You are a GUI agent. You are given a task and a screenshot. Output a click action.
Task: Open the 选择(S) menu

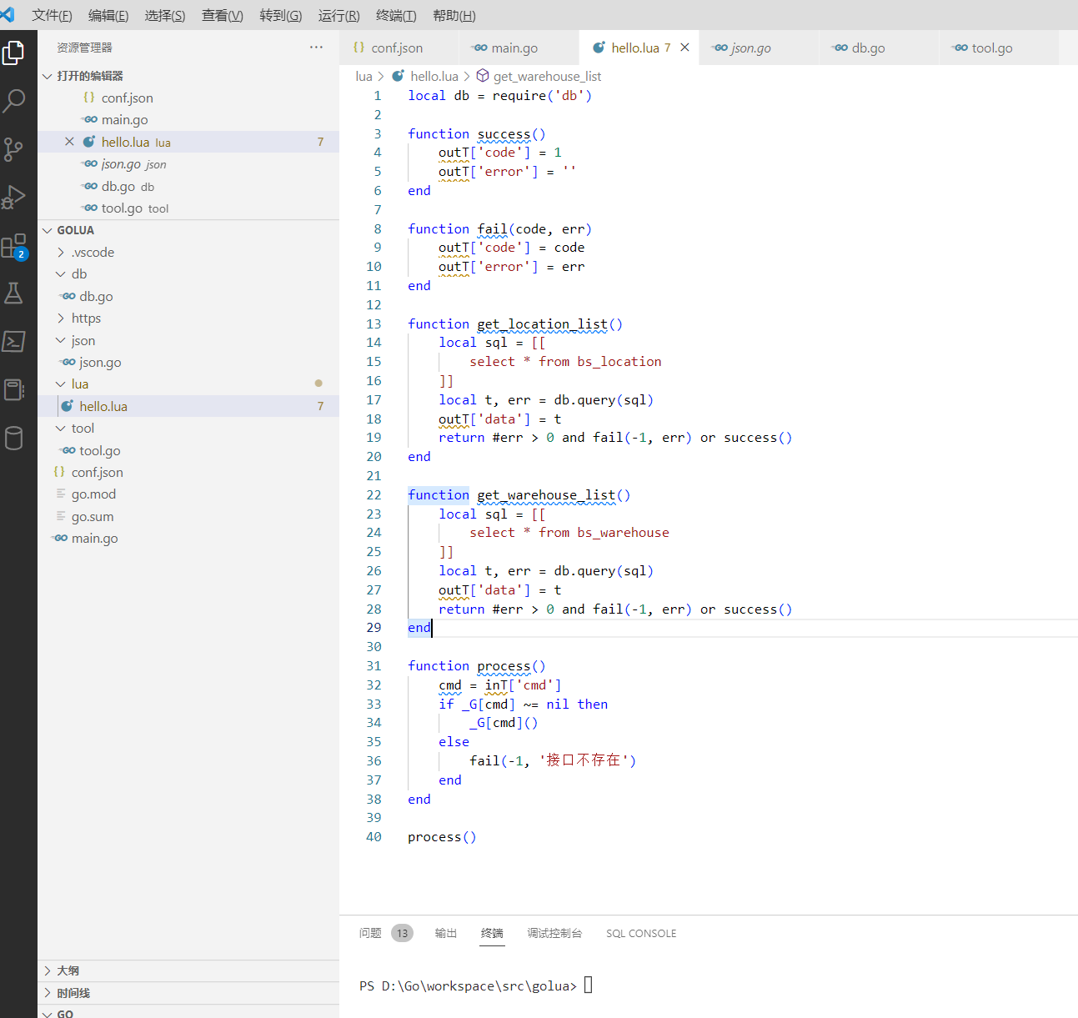pos(165,15)
